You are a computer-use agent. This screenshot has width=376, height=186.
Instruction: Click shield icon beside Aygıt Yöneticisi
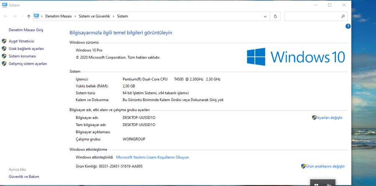[4, 41]
